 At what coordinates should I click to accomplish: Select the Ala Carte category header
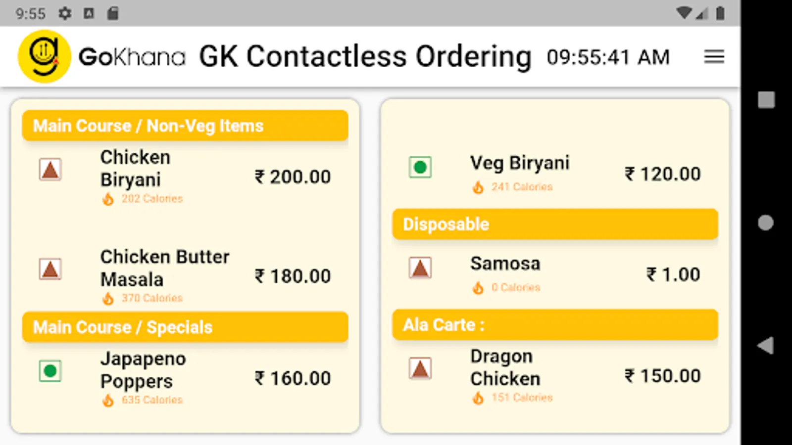coord(554,325)
